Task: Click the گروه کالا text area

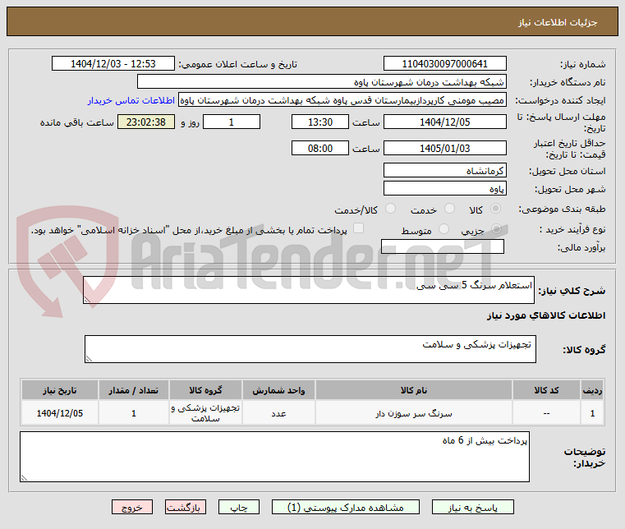Action: (310, 349)
